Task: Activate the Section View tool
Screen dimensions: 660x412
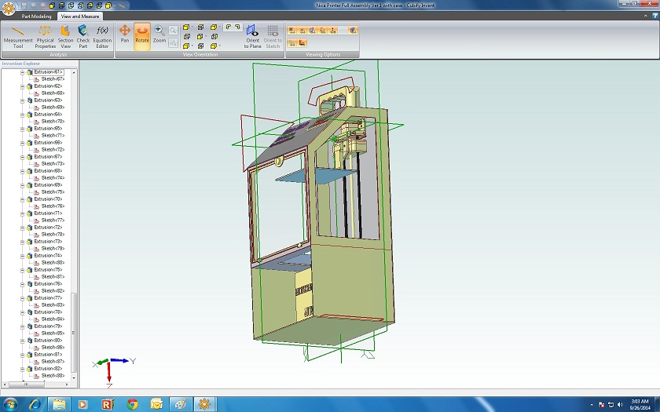Action: pyautogui.click(x=65, y=37)
